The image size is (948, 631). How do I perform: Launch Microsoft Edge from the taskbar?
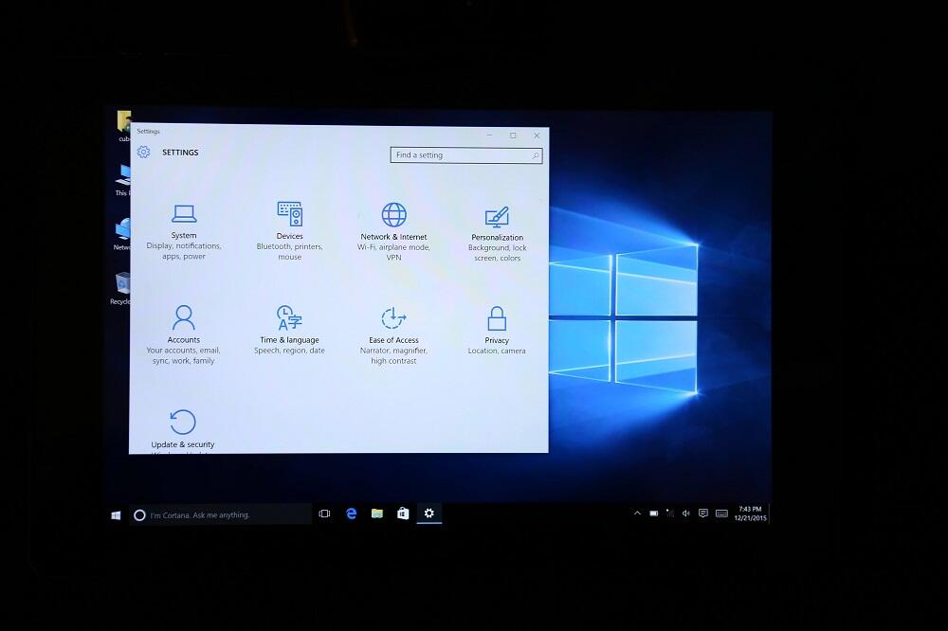tap(352, 514)
